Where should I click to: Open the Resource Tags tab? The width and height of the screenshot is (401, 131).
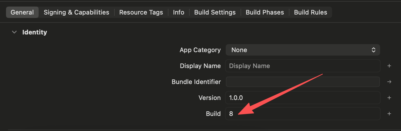tap(141, 13)
